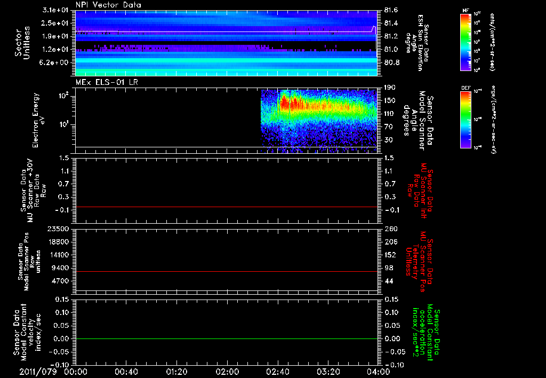
Task: Click the 01:20 time axis tick label
Action: click(176, 372)
